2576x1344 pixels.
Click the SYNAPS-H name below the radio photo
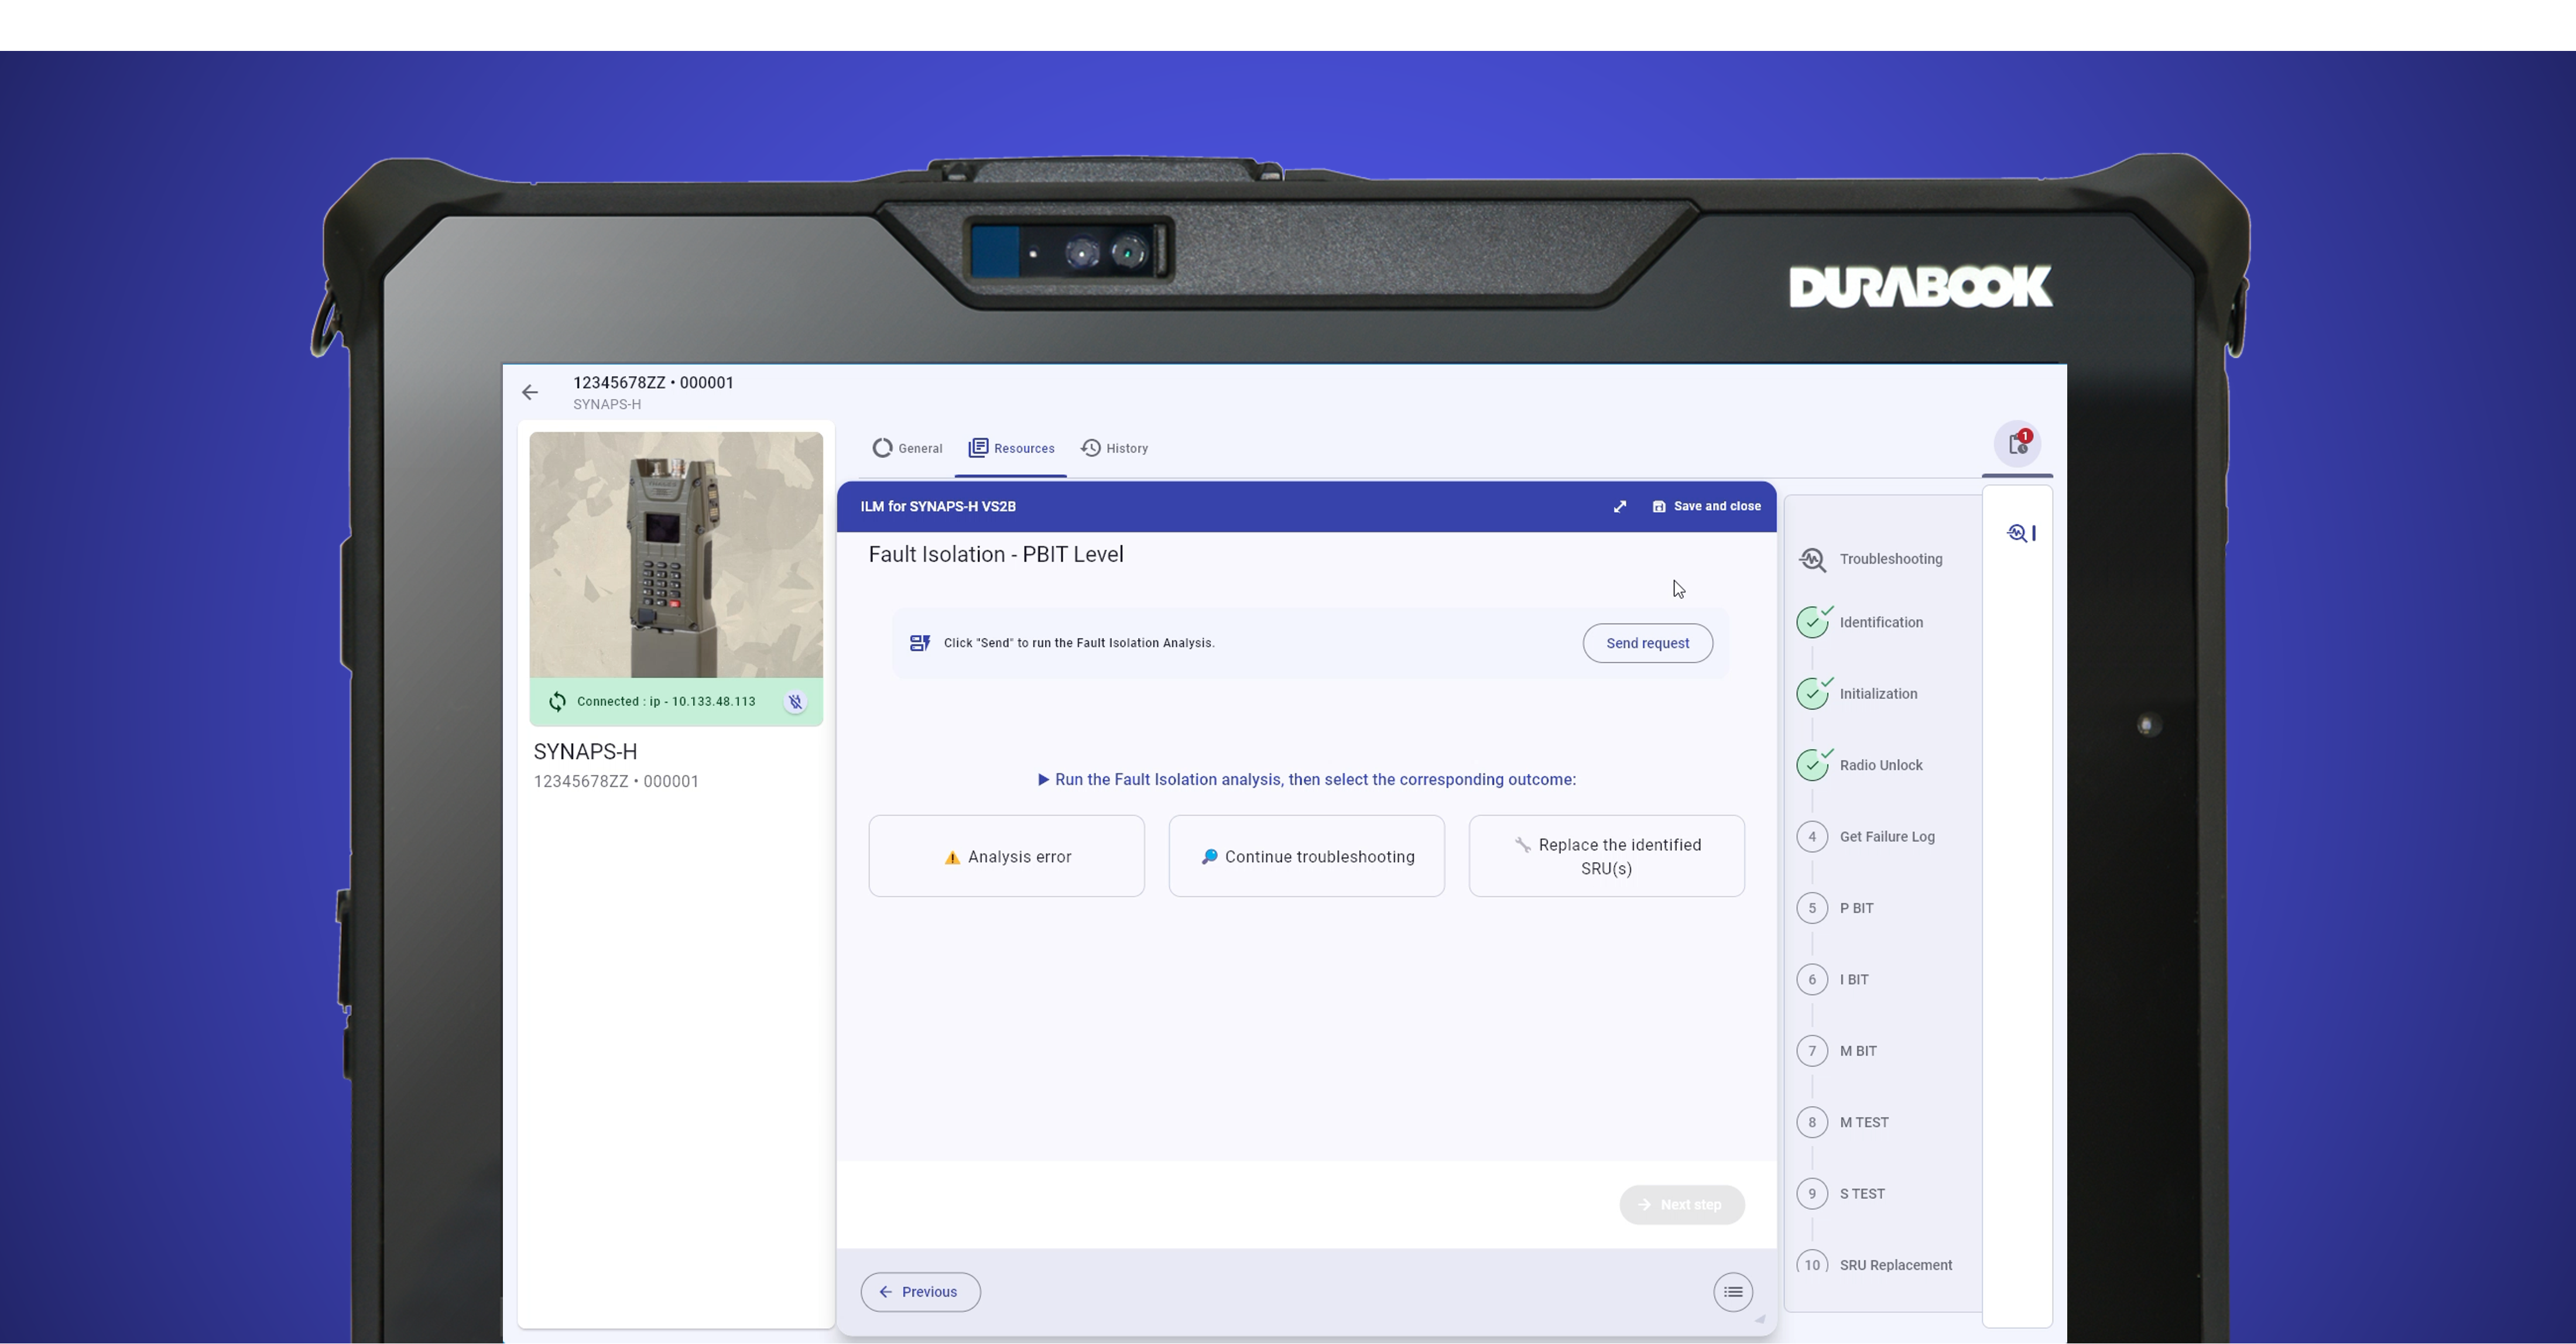click(x=585, y=752)
